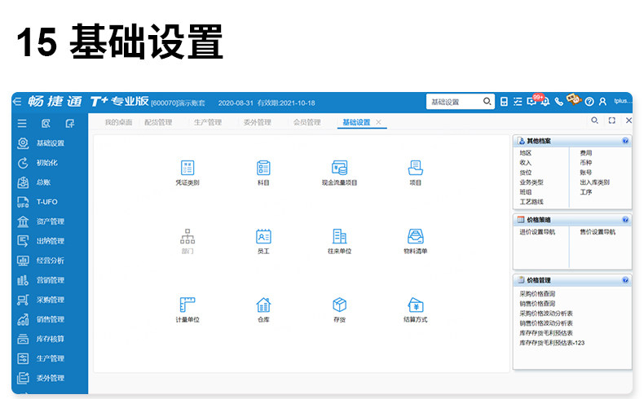Screen dimensions: 644x399
Task: Open the messages icon with the 99+ badge
Action: point(532,101)
